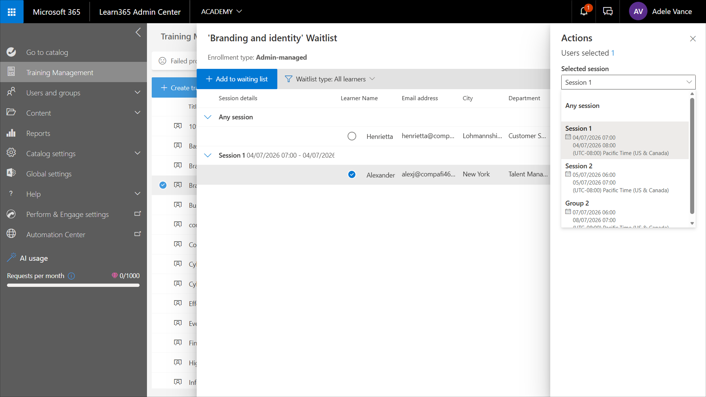Viewport: 706px width, 397px height.
Task: Expand the Catalog settings chevron
Action: (x=137, y=153)
